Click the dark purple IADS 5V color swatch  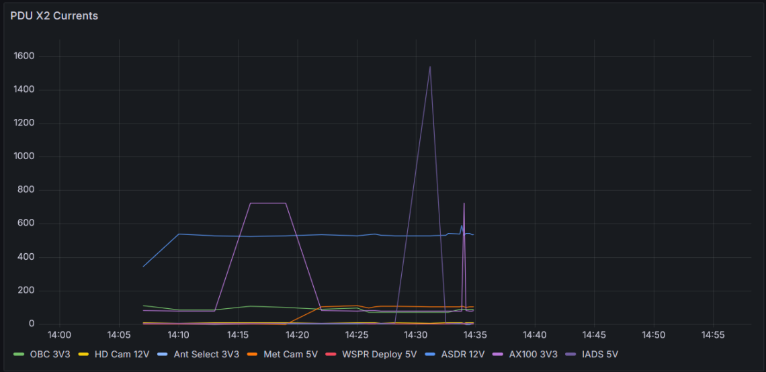[572, 355]
